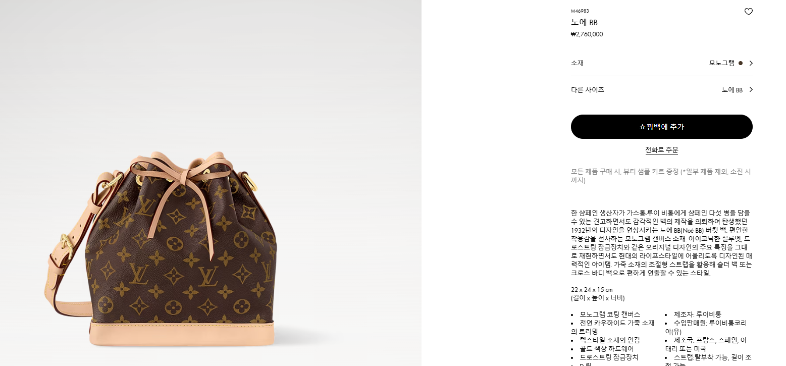Select the 노에 BB size value
This screenshot has width=786, height=366.
click(x=732, y=90)
